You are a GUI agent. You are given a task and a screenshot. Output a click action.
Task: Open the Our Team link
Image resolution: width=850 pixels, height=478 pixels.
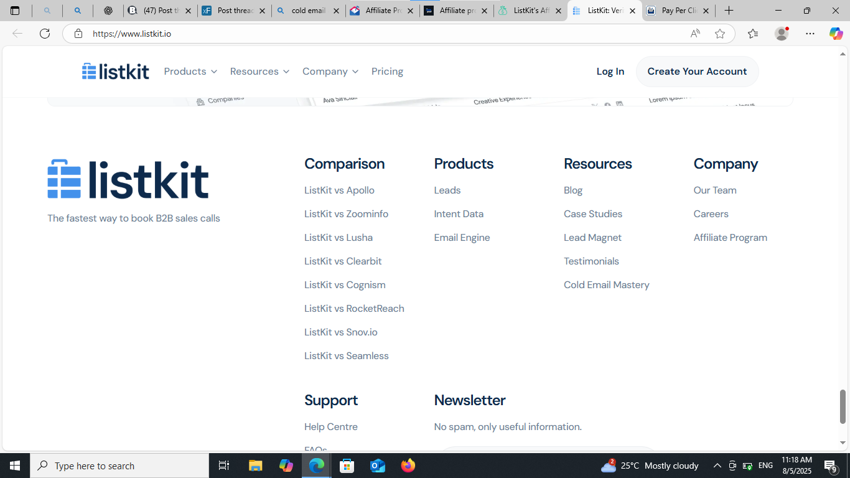click(715, 190)
